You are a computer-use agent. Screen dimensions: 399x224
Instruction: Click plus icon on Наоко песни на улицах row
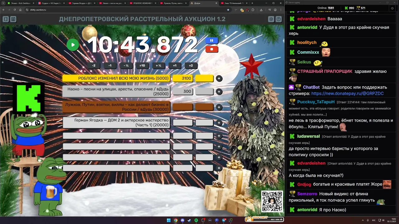point(219,91)
